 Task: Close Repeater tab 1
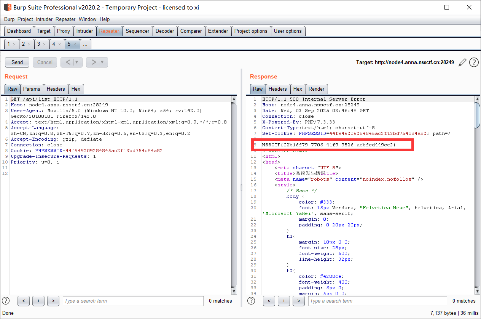(x=14, y=45)
